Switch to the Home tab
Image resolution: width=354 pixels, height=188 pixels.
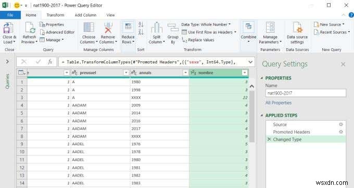31,15
